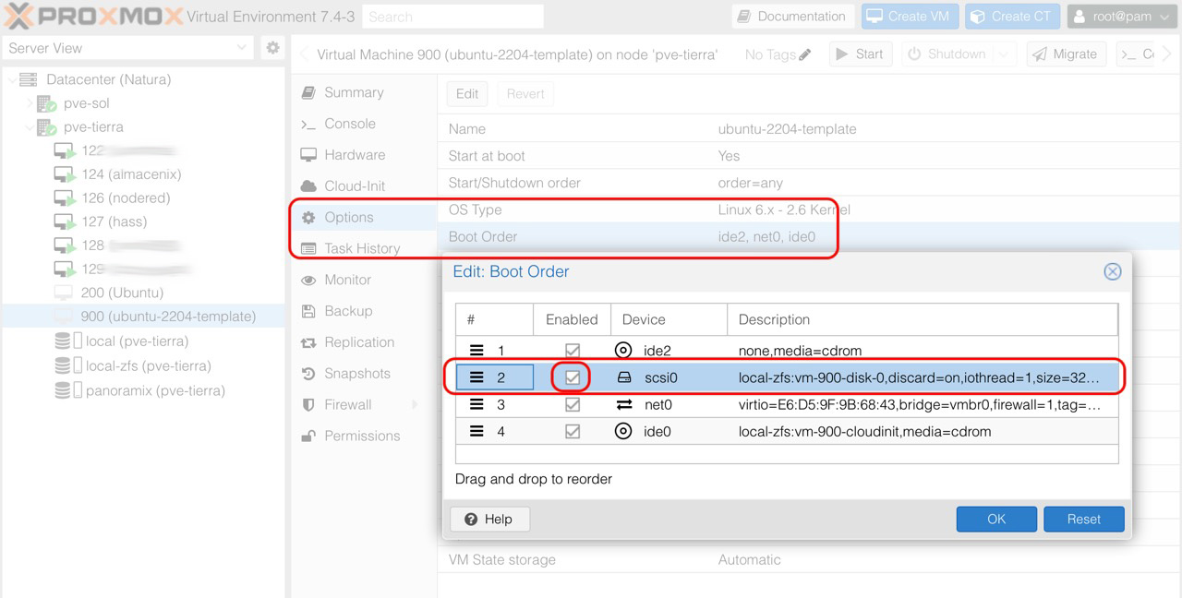1182x598 pixels.
Task: Select the 900 (ubuntu-2204-template) tree entry
Action: [x=143, y=317]
